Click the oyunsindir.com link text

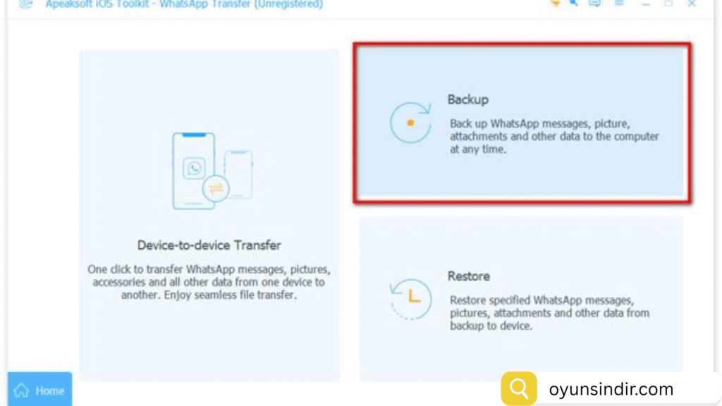[611, 389]
